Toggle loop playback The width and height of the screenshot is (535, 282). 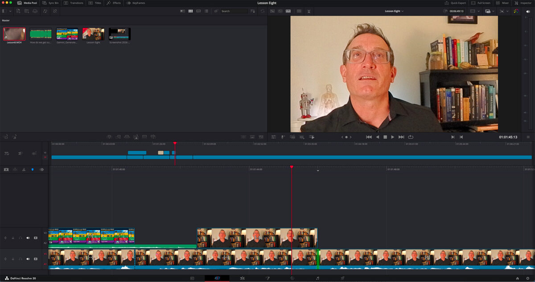(411, 137)
